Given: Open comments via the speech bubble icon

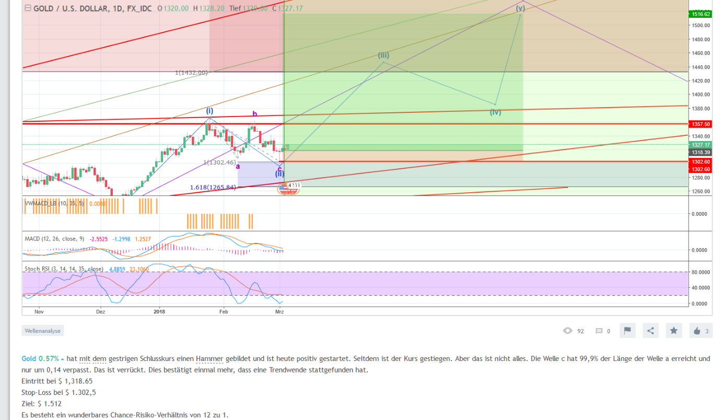Looking at the screenshot, I should click(x=600, y=330).
